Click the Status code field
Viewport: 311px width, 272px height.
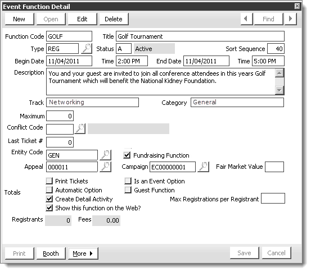(x=124, y=49)
